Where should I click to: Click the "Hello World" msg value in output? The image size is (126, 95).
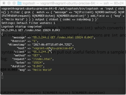[42, 70]
